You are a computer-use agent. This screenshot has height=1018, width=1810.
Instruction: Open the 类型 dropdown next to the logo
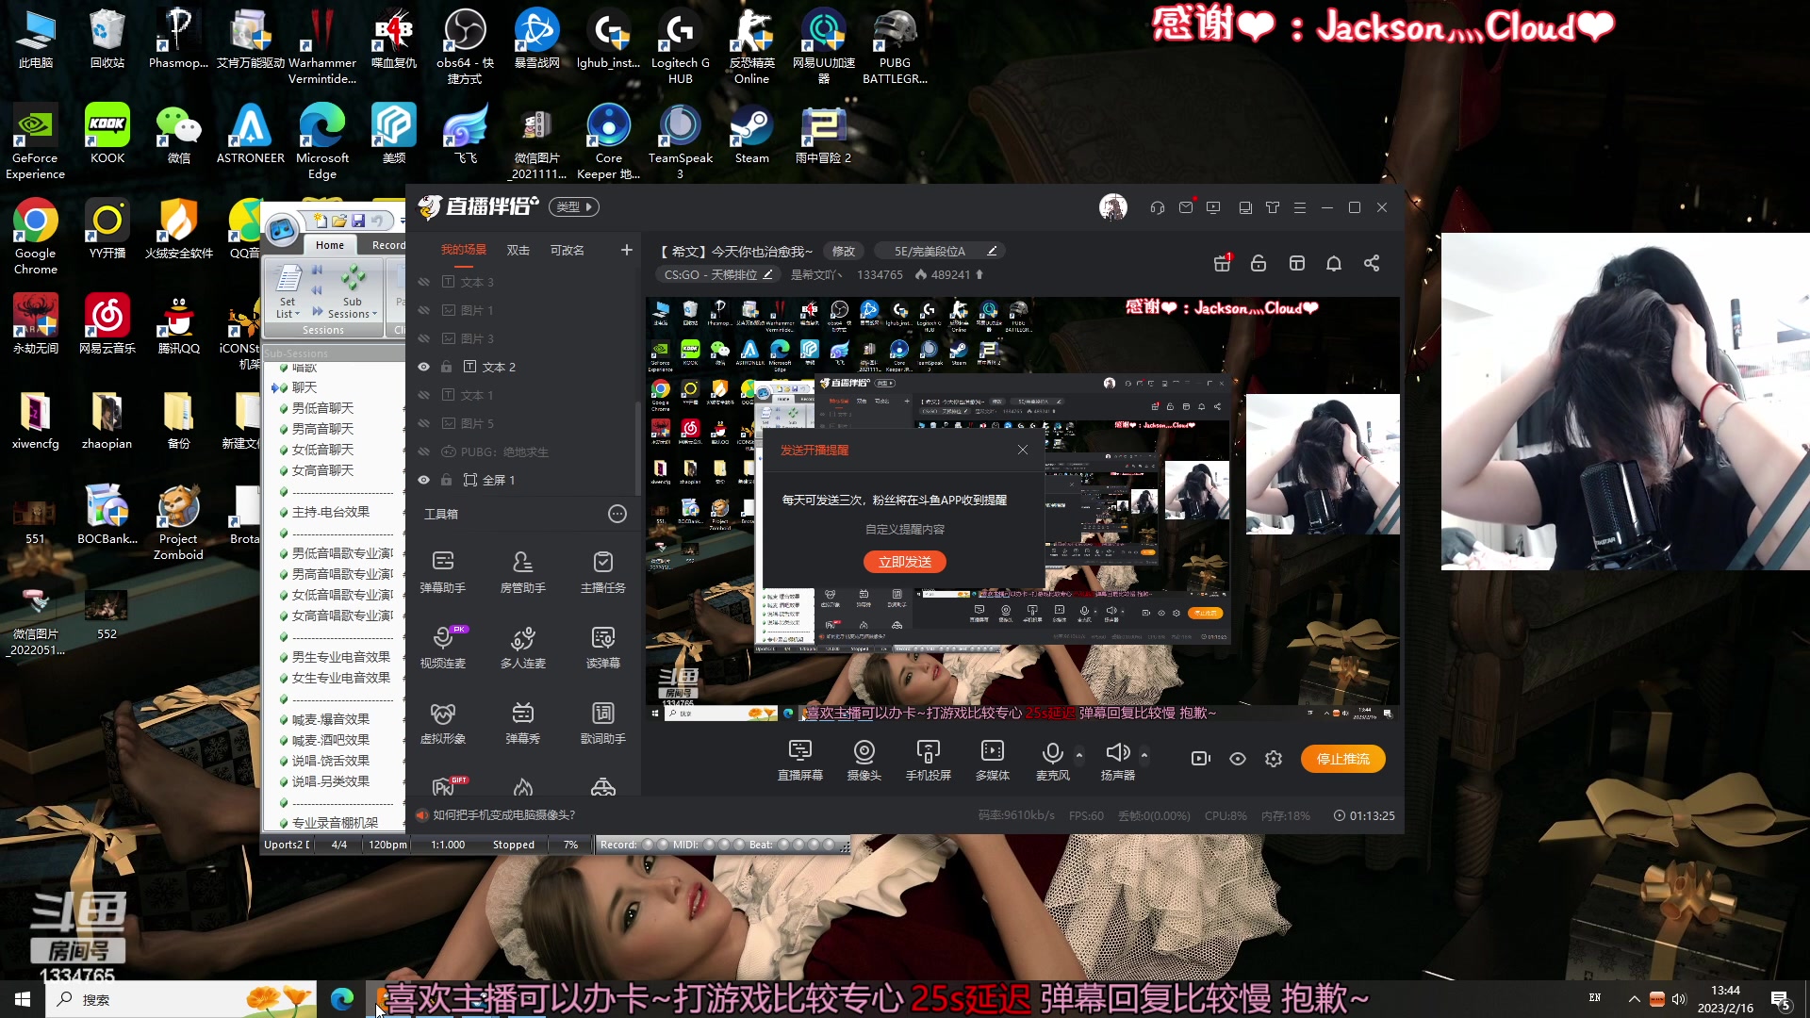[573, 206]
